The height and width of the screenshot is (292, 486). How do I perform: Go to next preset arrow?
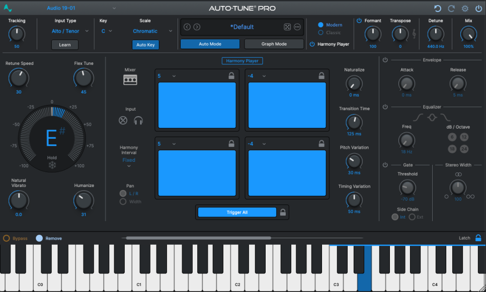click(197, 27)
